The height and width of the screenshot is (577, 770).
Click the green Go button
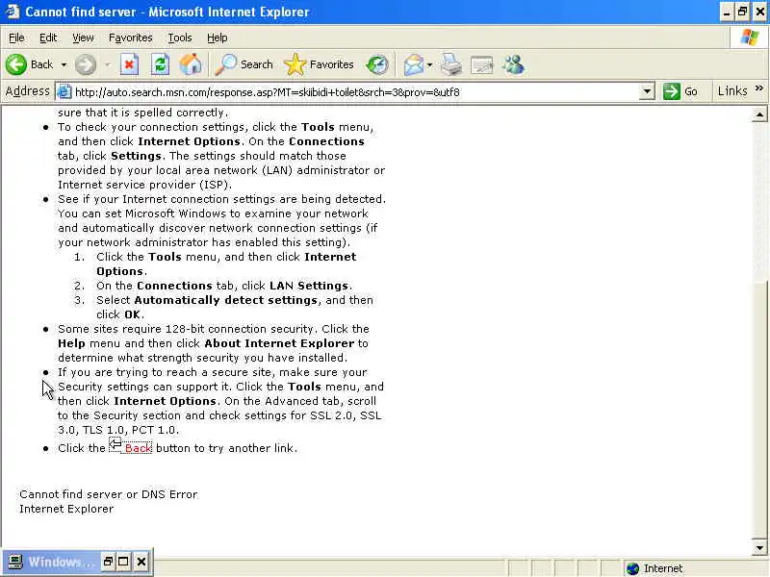680,91
